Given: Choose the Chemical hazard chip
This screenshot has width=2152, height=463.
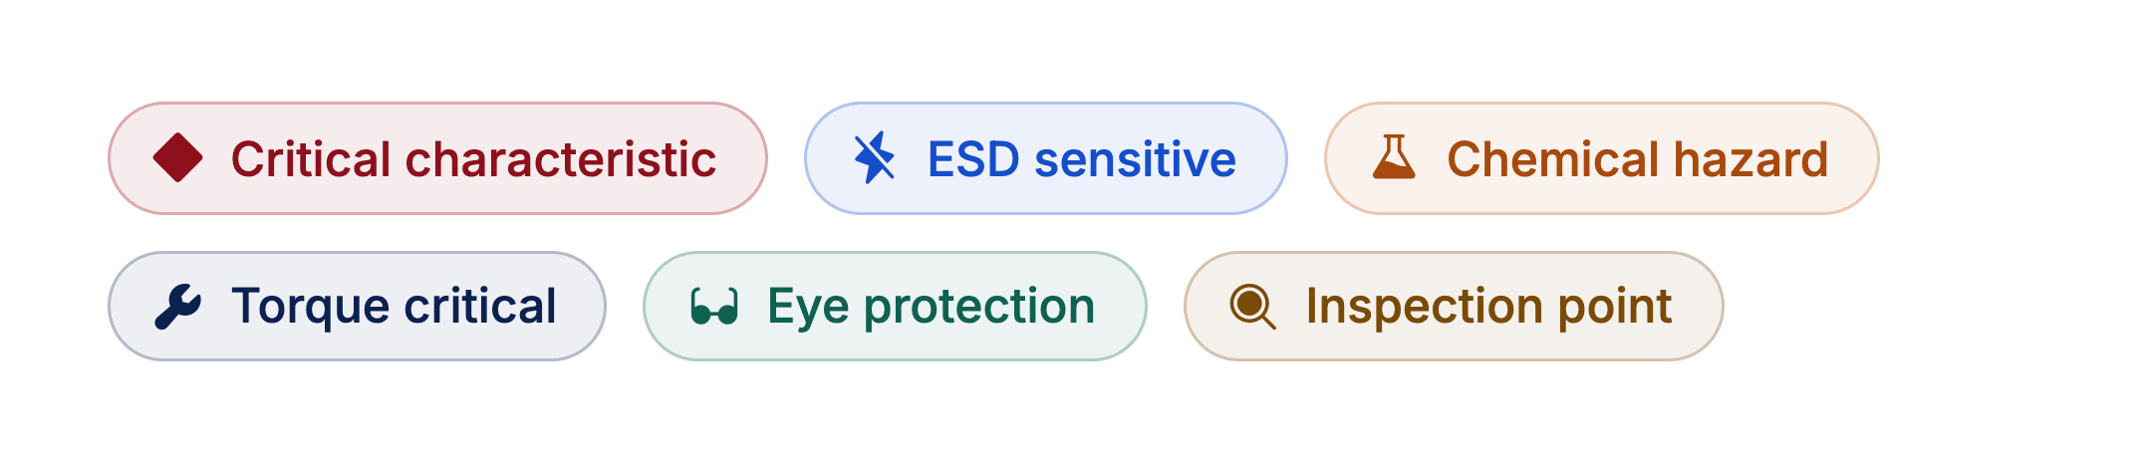Looking at the screenshot, I should point(1601,158).
